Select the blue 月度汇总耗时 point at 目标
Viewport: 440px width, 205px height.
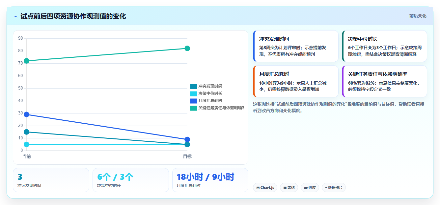pos(187,139)
